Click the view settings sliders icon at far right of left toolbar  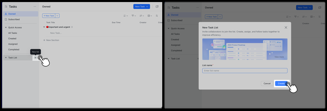(x=157, y=16)
